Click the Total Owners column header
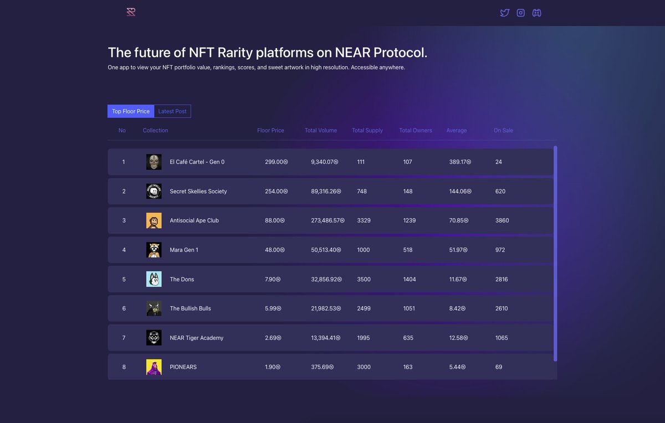This screenshot has height=423, width=665. pyautogui.click(x=416, y=131)
